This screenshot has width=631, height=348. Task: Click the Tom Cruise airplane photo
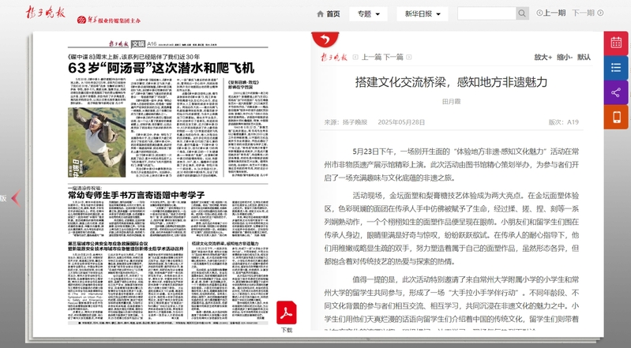point(96,142)
